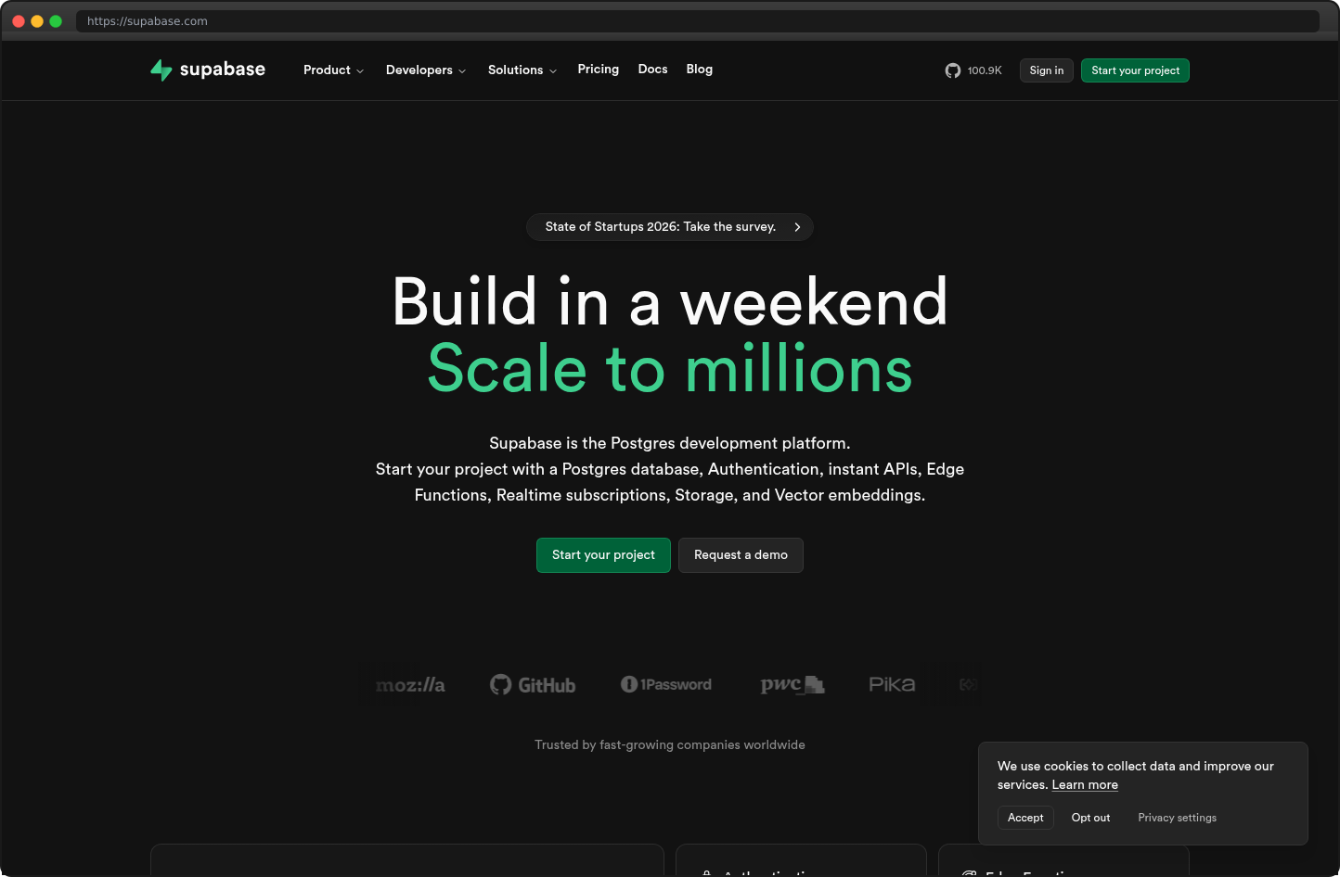Open the Pricing page from the navbar
This screenshot has width=1340, height=877.
point(598,70)
